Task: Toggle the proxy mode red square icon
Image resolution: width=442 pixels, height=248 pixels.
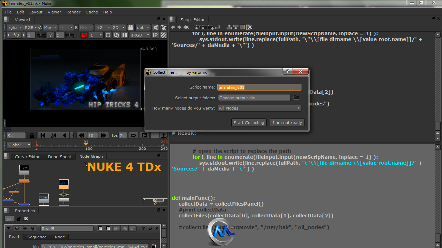Action: pyautogui.click(x=84, y=35)
